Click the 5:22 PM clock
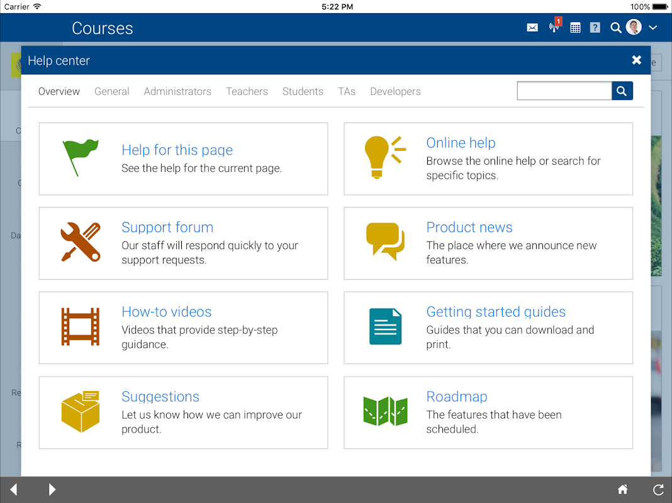The height and width of the screenshot is (503, 672). click(337, 6)
